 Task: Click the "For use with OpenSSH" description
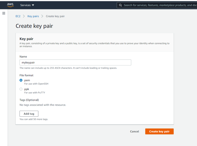coord(36,84)
